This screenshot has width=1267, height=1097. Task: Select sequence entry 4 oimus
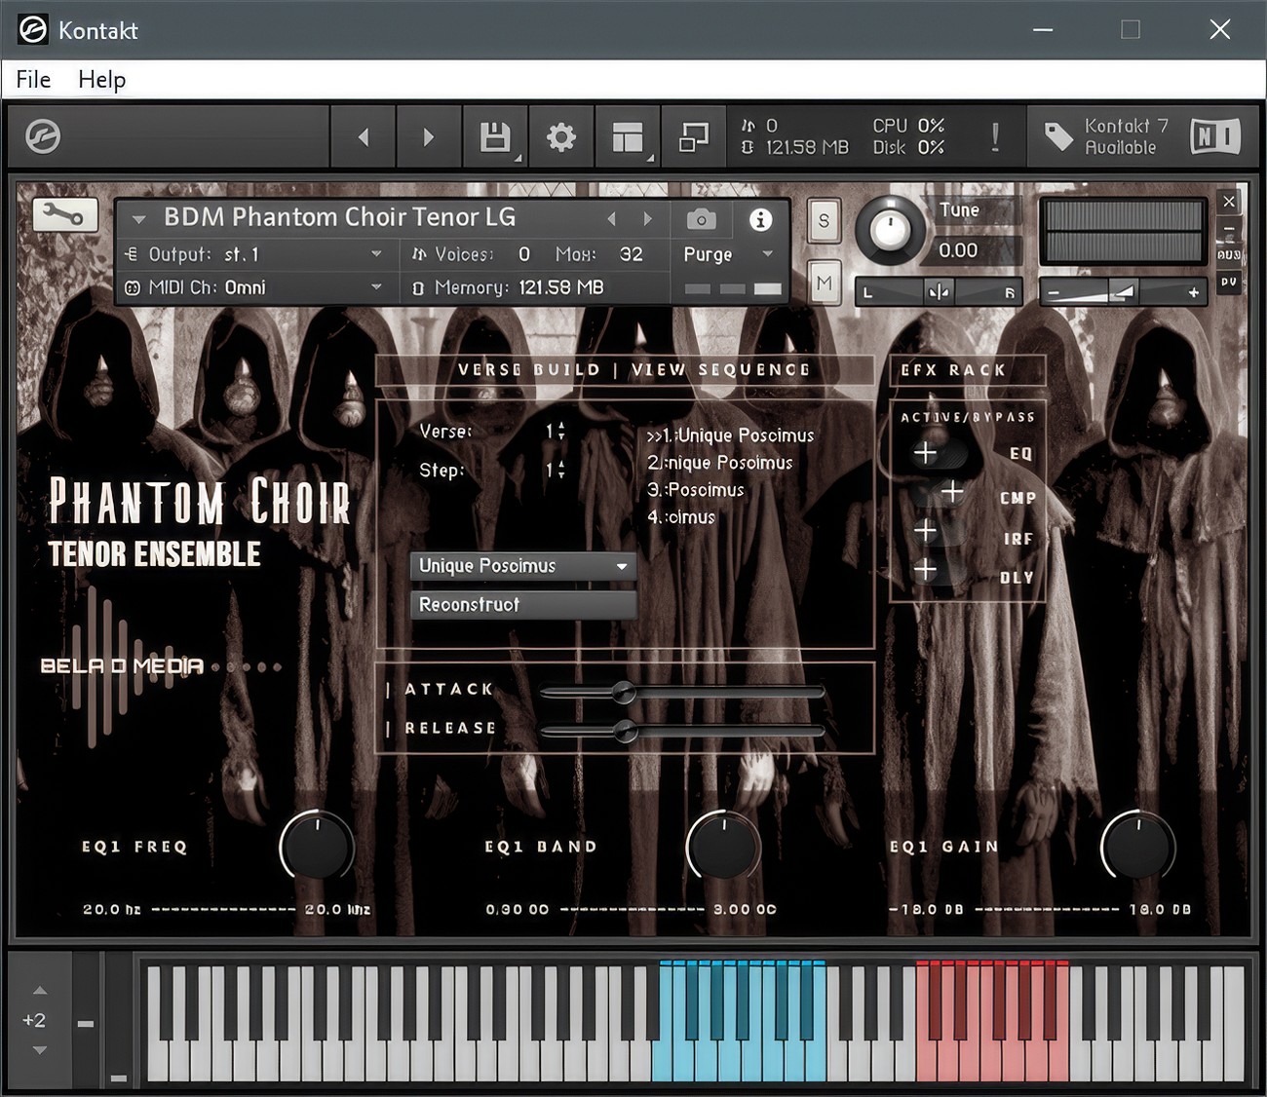click(x=681, y=517)
